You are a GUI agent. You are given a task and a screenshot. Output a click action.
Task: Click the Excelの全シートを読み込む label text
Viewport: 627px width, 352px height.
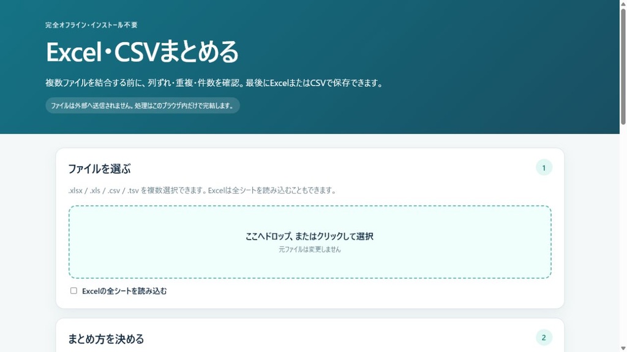pyautogui.click(x=124, y=291)
